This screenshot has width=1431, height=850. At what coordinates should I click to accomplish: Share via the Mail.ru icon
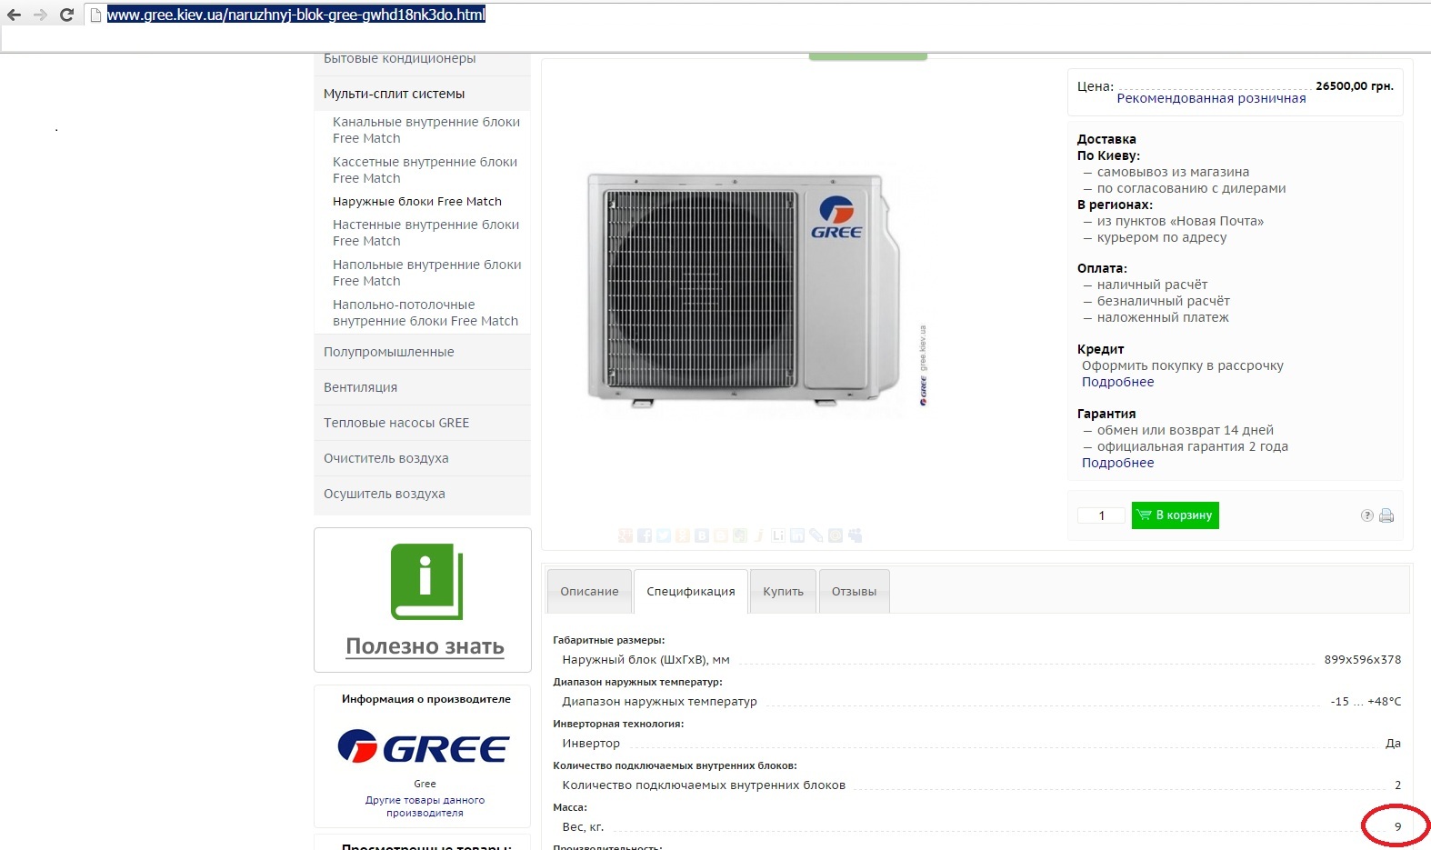coord(836,535)
